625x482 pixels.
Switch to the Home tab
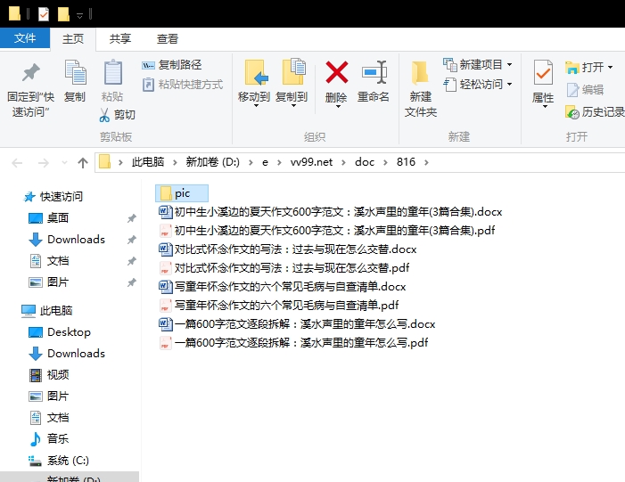click(73, 38)
